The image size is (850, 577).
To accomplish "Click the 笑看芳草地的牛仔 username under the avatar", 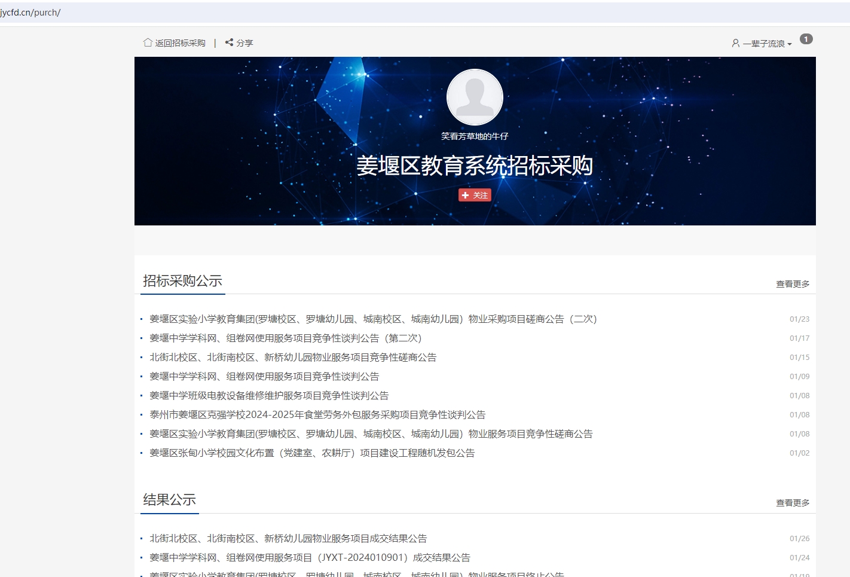I will coord(475,136).
